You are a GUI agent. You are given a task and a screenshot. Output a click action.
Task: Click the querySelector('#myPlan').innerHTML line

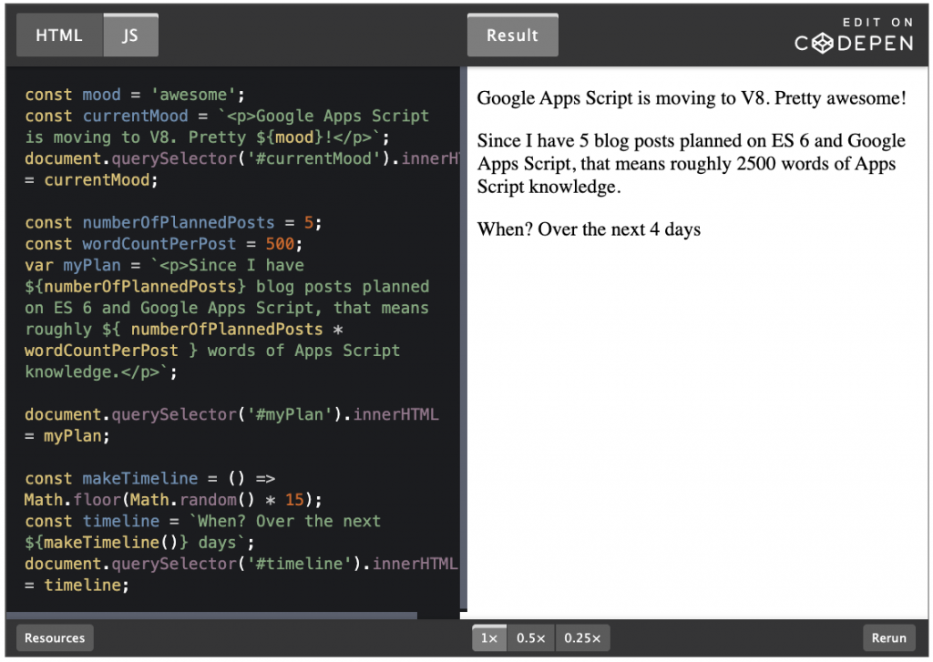pyautogui.click(x=231, y=414)
